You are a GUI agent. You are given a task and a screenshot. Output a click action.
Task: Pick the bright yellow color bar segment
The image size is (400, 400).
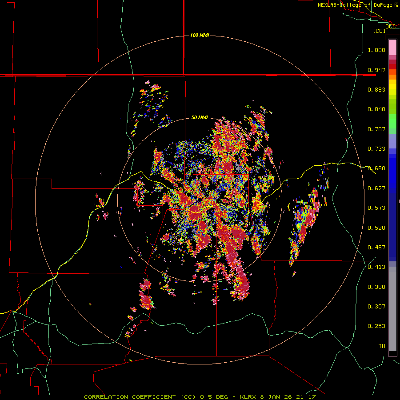392,88
